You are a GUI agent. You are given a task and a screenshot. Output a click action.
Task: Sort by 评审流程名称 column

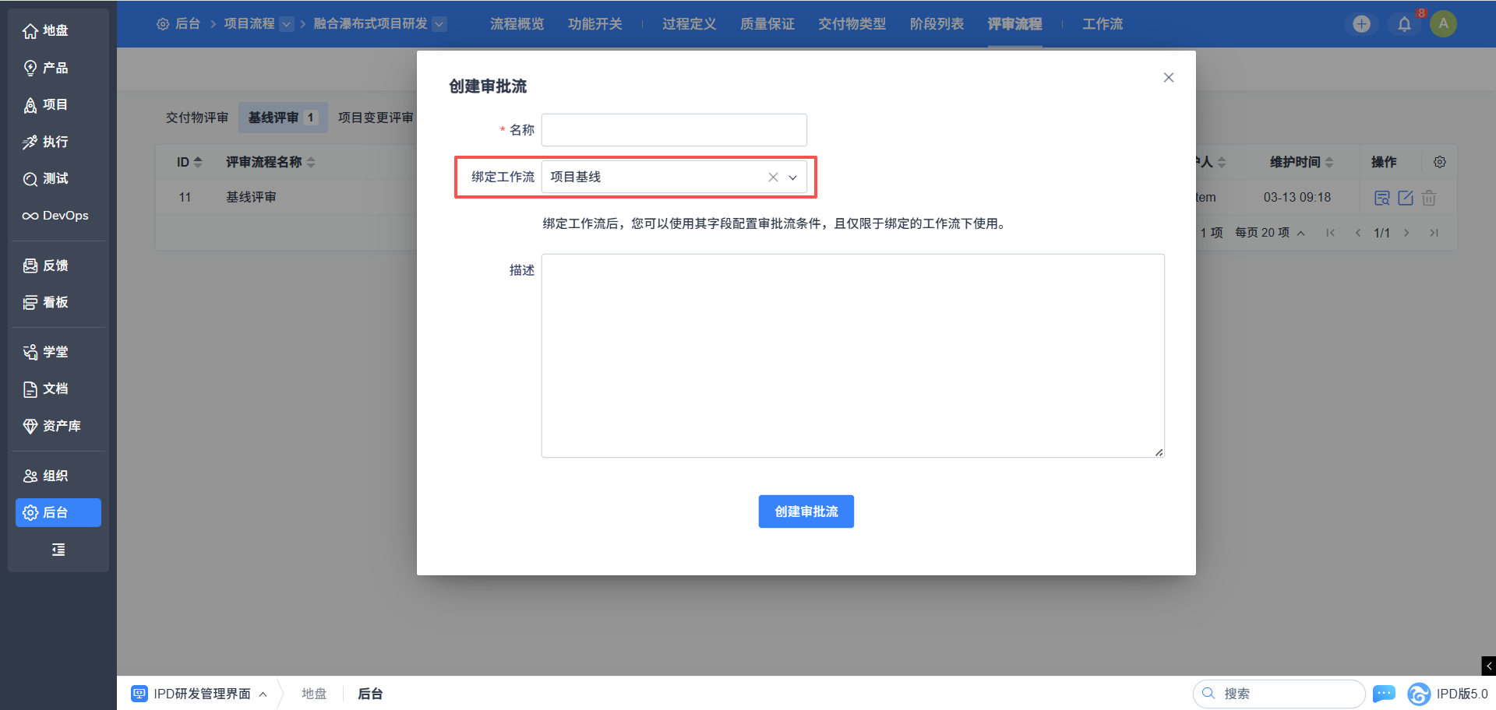pyautogui.click(x=270, y=162)
